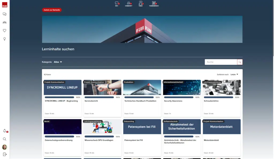Open favorites heart icon in sidebar
274x159 pixels.
coord(5,31)
